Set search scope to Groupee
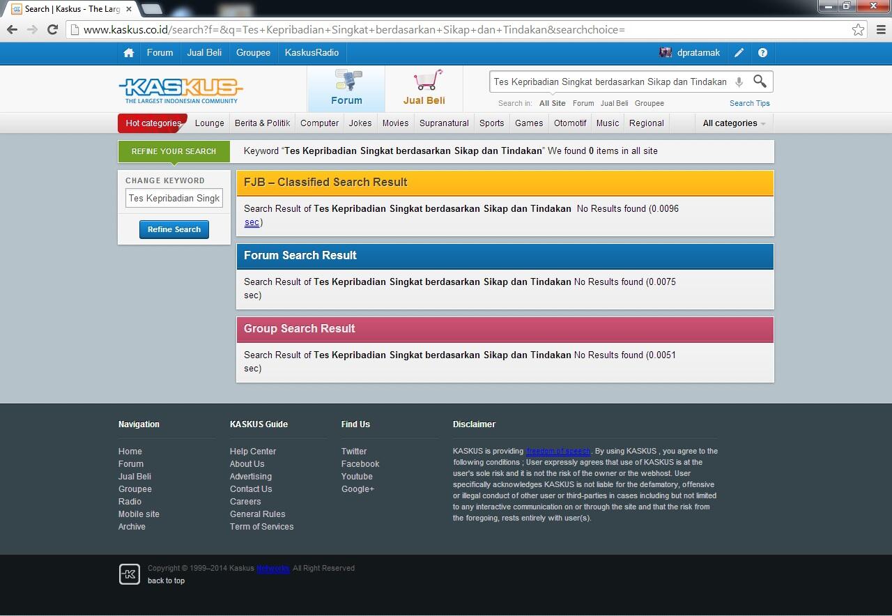Screen dimensions: 892x616 pos(649,103)
